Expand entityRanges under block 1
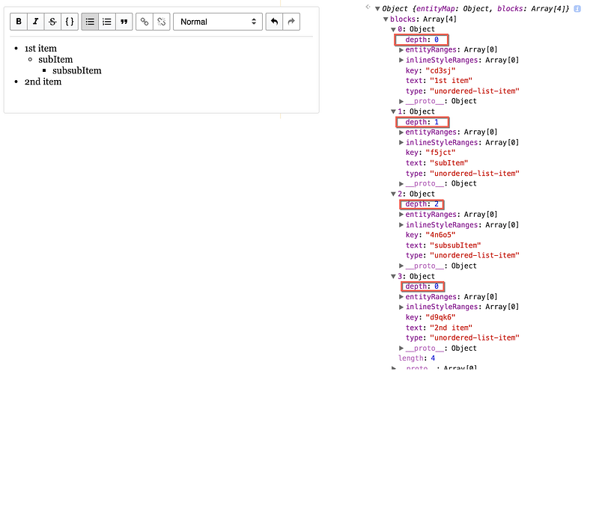 click(401, 132)
